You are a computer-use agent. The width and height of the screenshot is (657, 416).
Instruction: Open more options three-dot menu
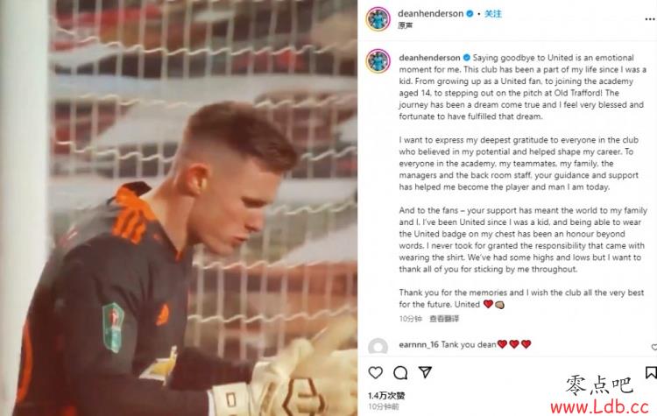(650, 19)
